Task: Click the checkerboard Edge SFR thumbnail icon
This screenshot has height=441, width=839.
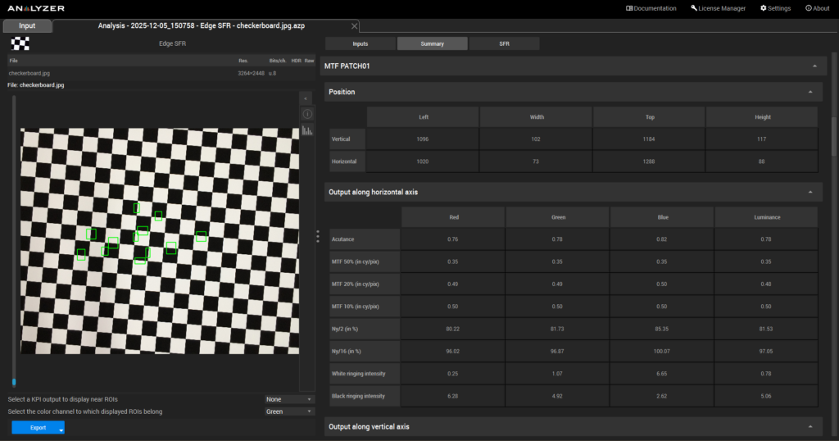Action: point(20,43)
